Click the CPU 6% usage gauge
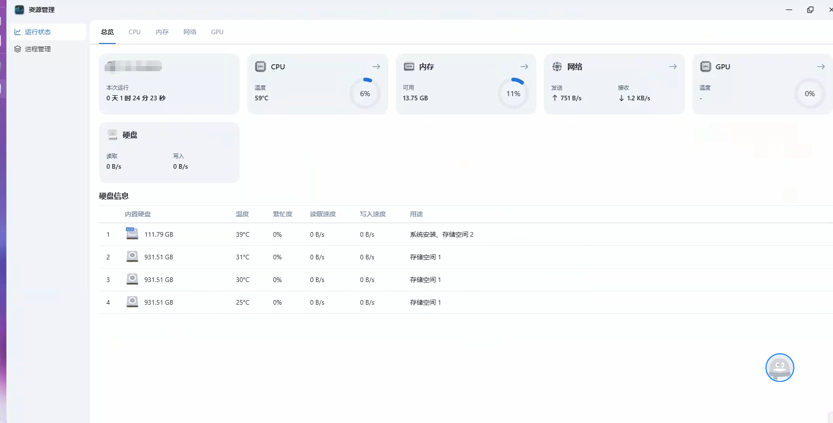Screen dimensions: 833x423 pyautogui.click(x=365, y=93)
